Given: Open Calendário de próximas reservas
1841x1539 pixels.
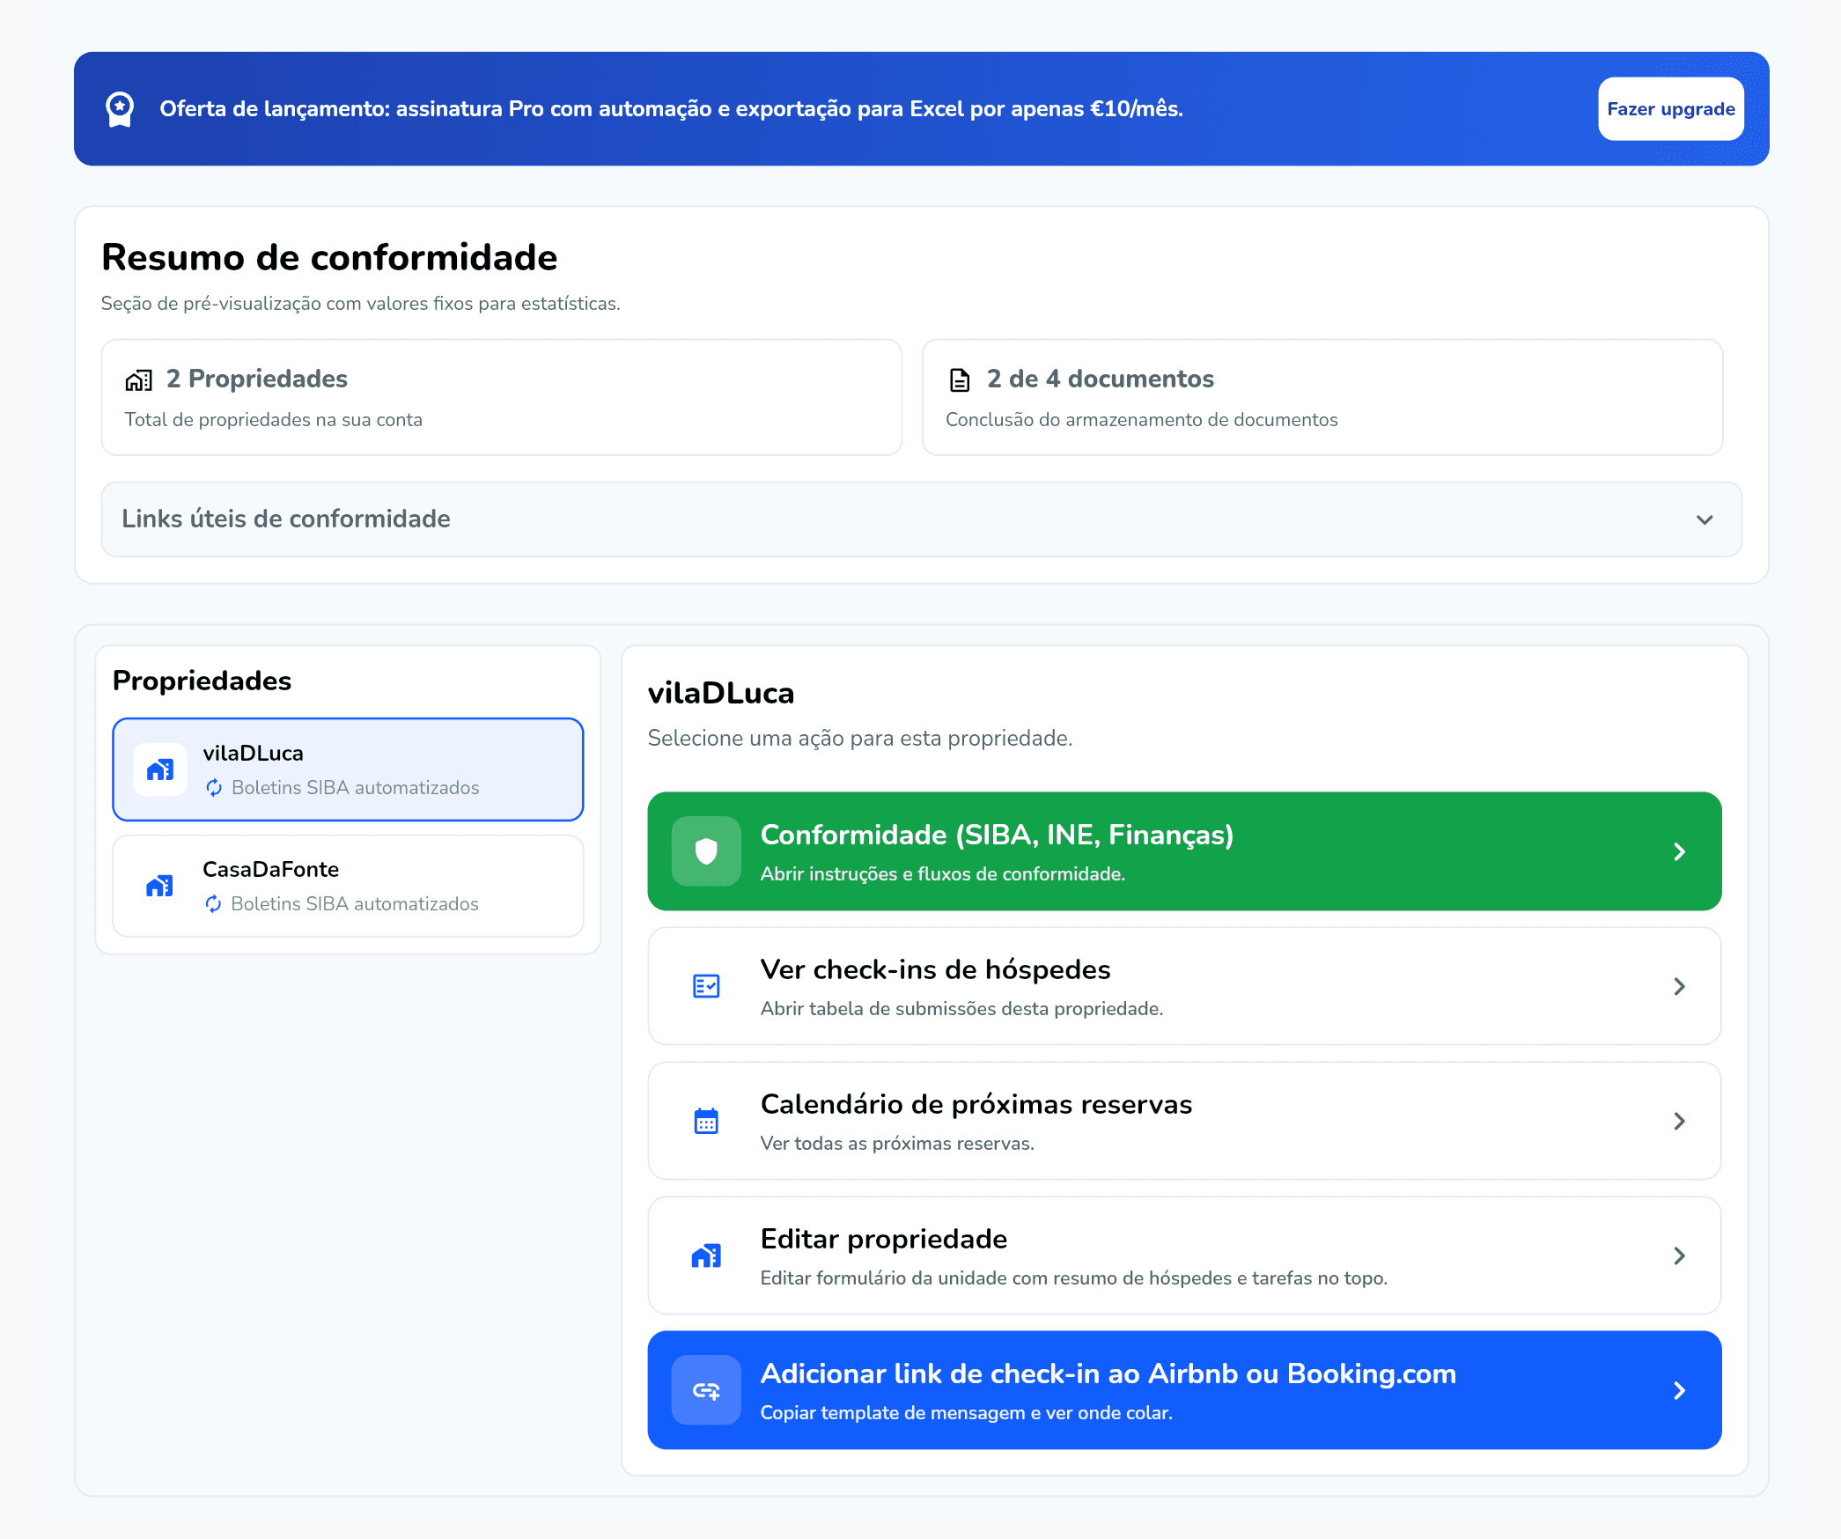Looking at the screenshot, I should 1183,1121.
